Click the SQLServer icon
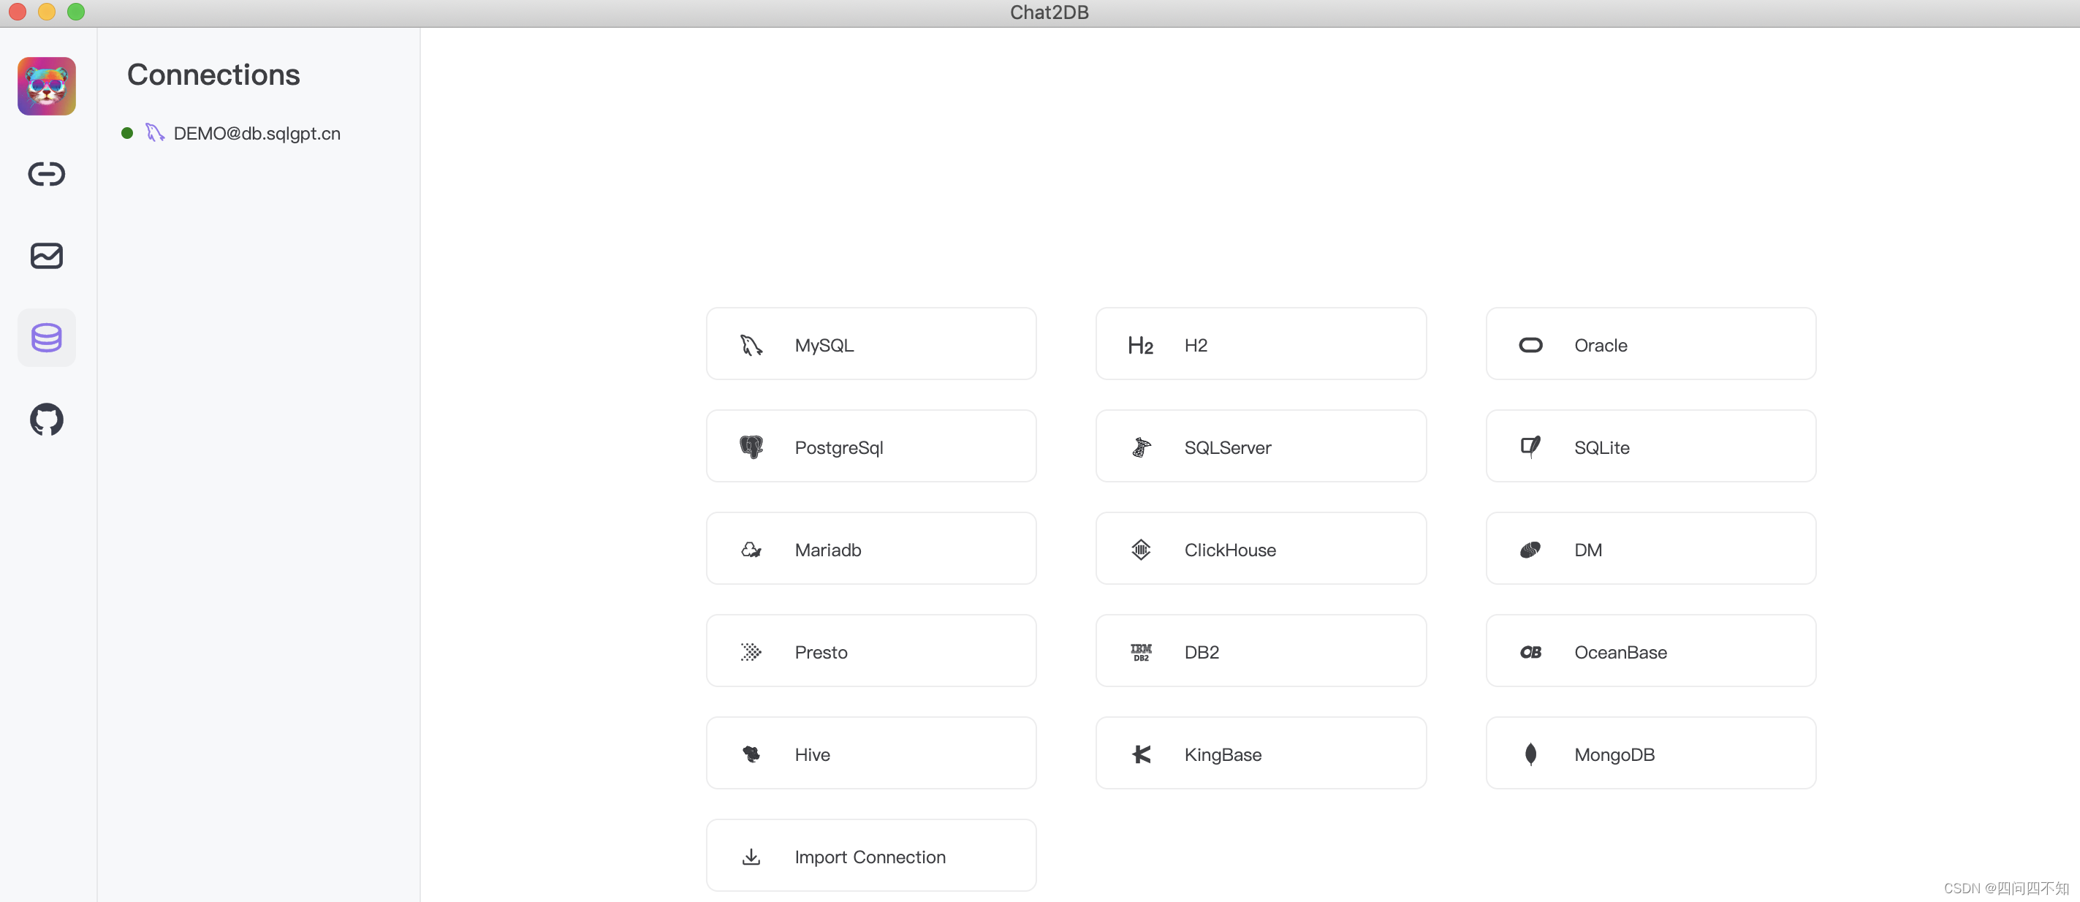Image resolution: width=2080 pixels, height=902 pixels. 1141,447
